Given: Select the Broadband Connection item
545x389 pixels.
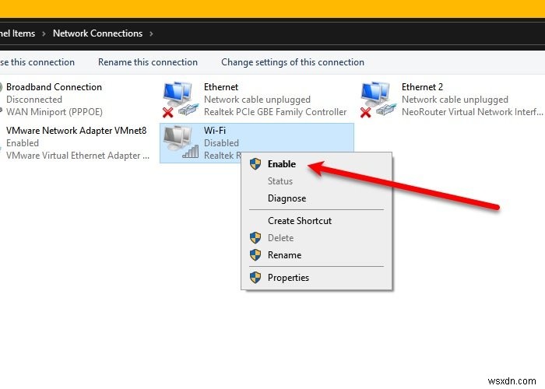Looking at the screenshot, I should 54,87.
